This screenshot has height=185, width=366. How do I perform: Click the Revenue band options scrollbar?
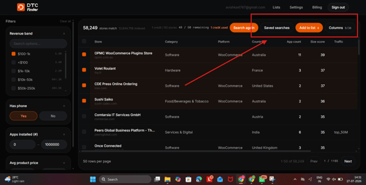(66, 65)
